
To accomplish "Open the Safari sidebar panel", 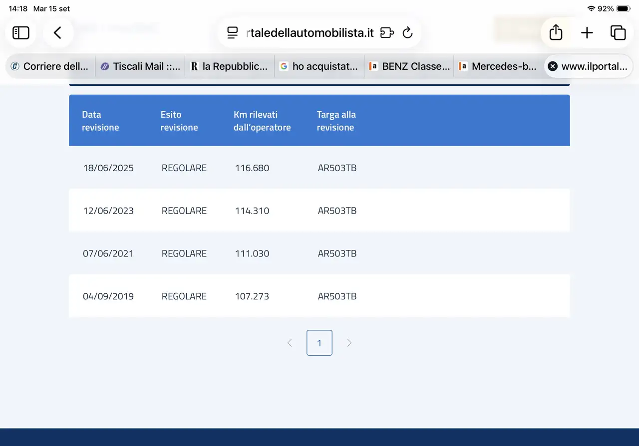I will 21,33.
